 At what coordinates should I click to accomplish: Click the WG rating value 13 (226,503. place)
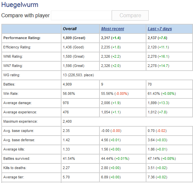coord(78,75)
